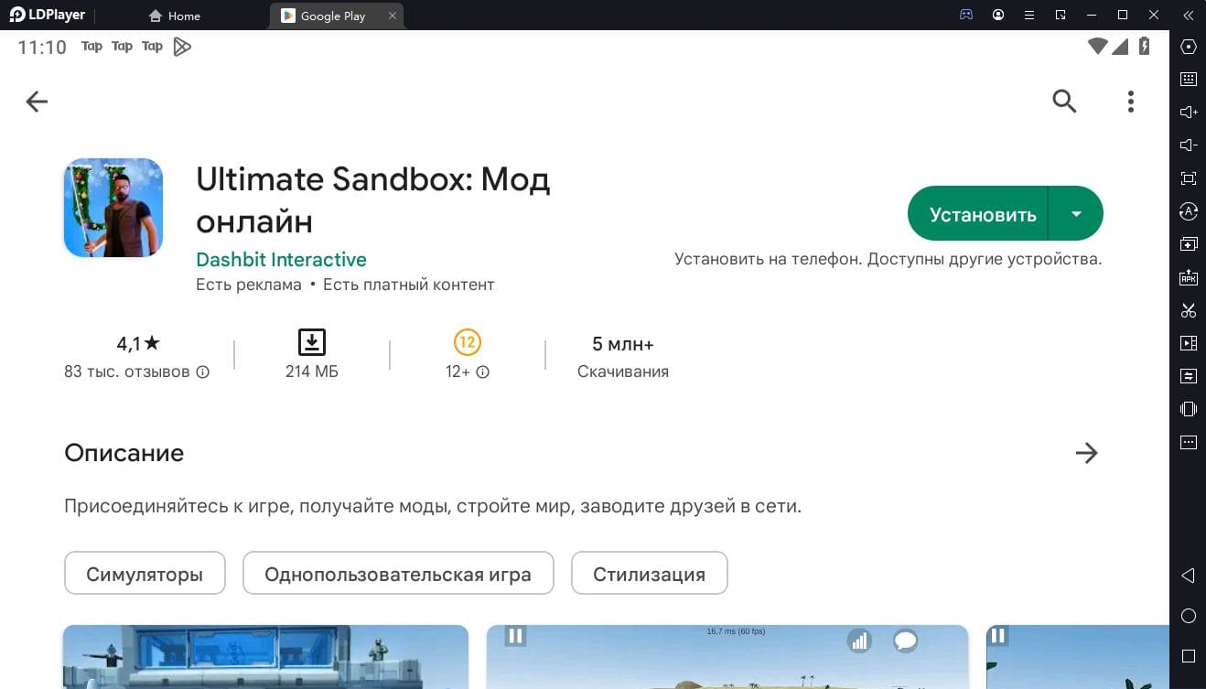Click the 12 rating badge
The image size is (1206, 689).
468,343
